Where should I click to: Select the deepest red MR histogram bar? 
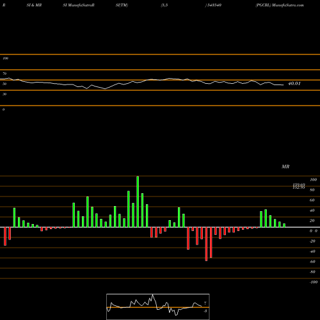pyautogui.click(x=206, y=244)
